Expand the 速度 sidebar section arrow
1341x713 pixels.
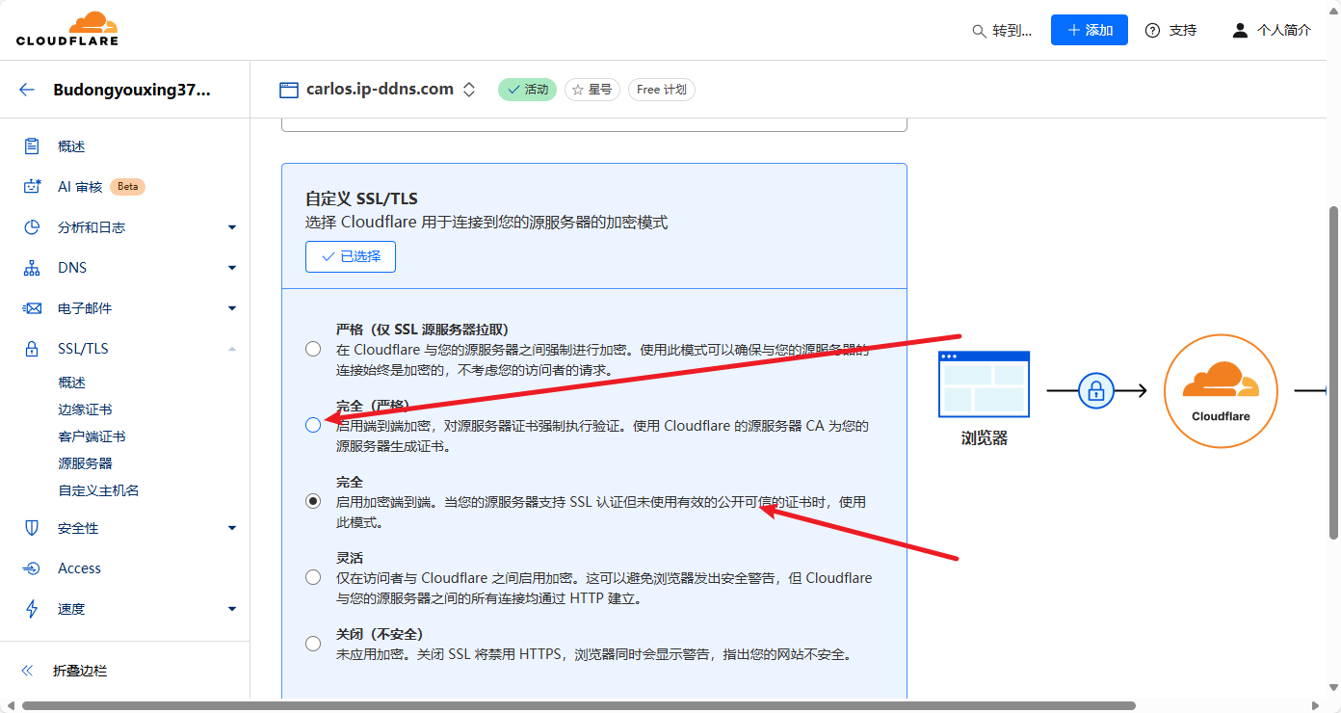point(232,609)
